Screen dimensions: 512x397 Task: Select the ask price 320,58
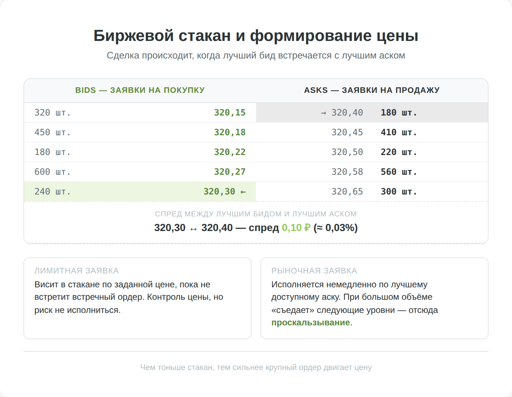pyautogui.click(x=347, y=172)
